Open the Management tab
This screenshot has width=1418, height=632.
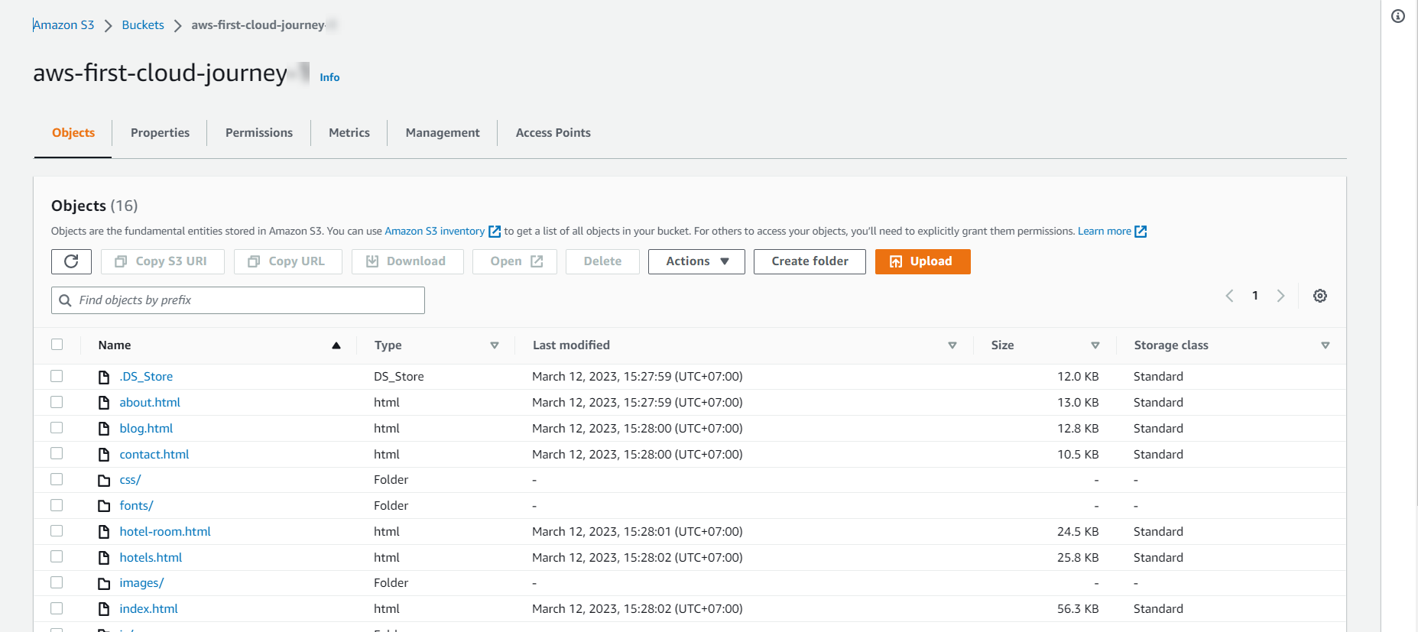pos(443,133)
